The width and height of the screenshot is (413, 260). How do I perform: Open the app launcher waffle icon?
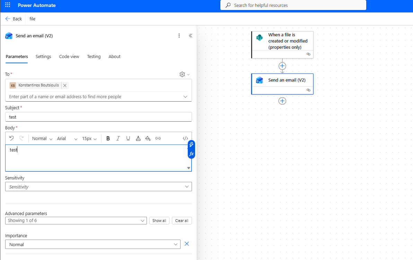8,6
